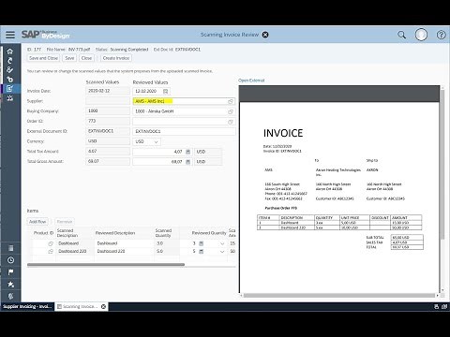Open calculator icon for Total Tax Amount

pos(188,152)
